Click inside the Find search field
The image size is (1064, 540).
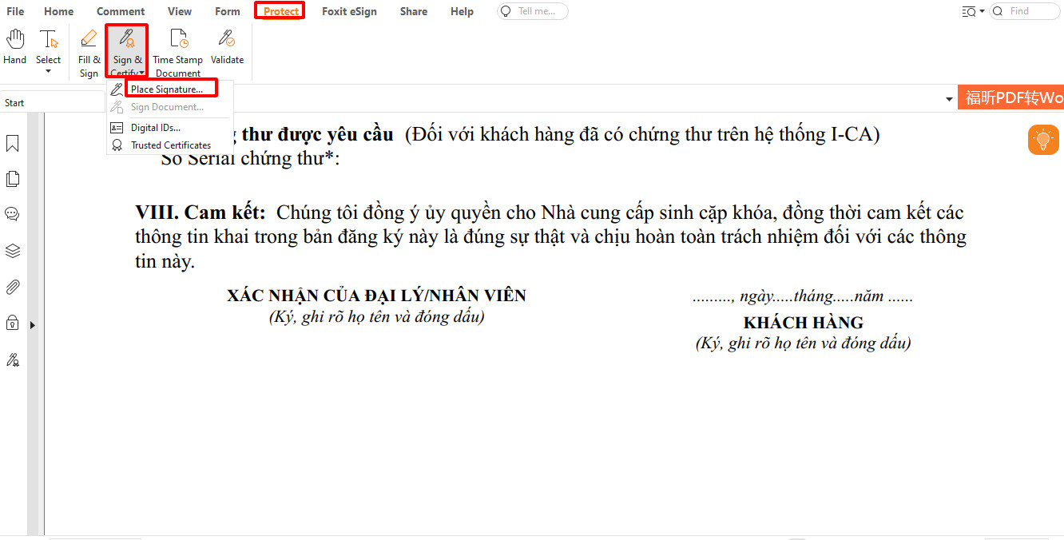pyautogui.click(x=1030, y=10)
